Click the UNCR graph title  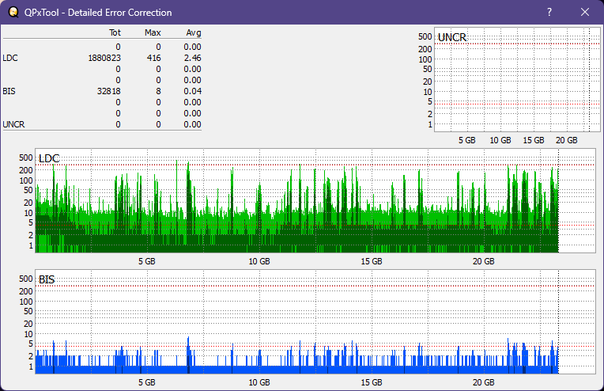pos(452,37)
